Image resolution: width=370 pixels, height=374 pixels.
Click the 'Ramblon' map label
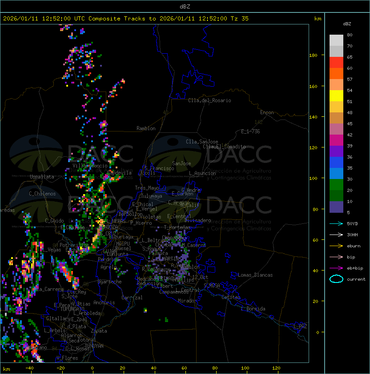146,128
